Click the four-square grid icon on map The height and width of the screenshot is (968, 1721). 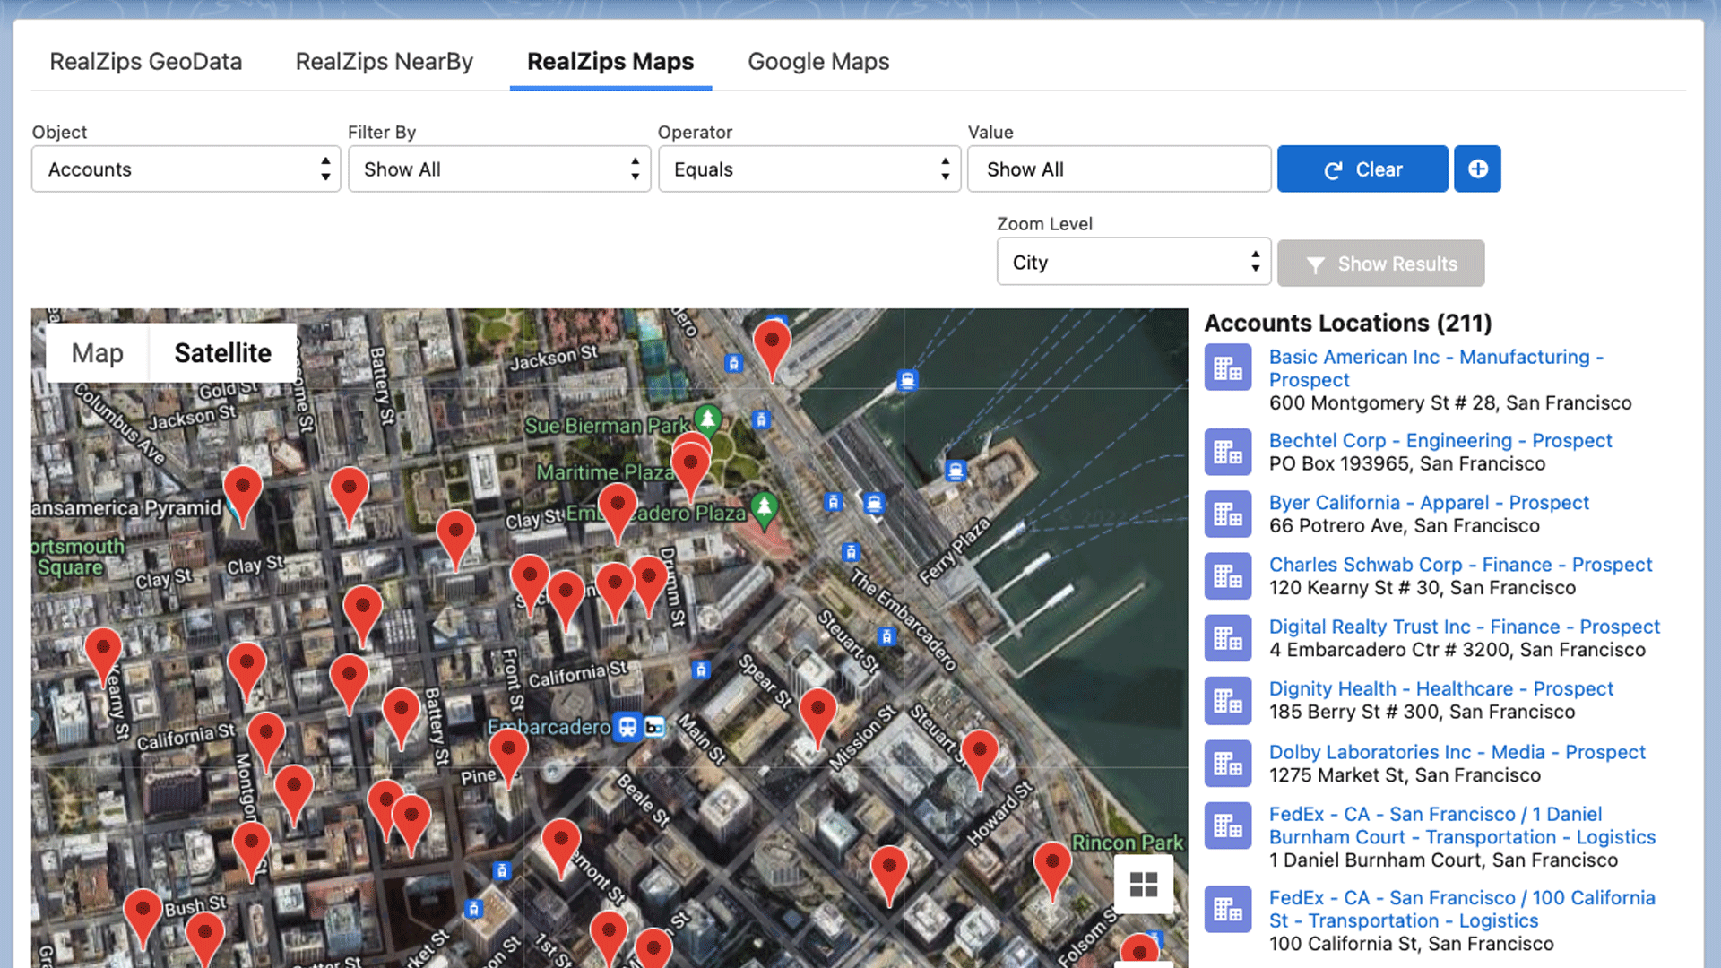coord(1144,885)
